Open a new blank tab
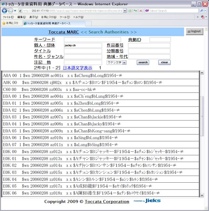The height and width of the screenshot is (211, 209). coord(88,23)
